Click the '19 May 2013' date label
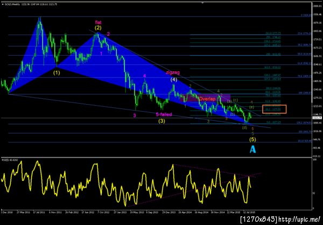This screenshot has height=225, width=323. coord(136,212)
